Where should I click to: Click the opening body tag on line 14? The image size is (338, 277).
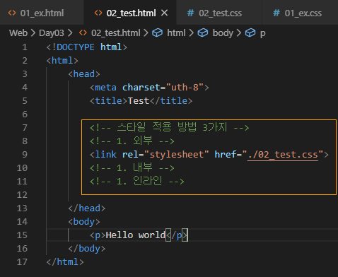tap(84, 222)
